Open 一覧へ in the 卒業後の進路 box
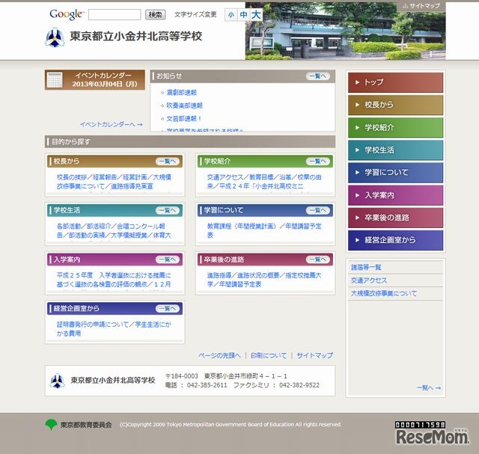This screenshot has height=454, width=479. coord(317,260)
